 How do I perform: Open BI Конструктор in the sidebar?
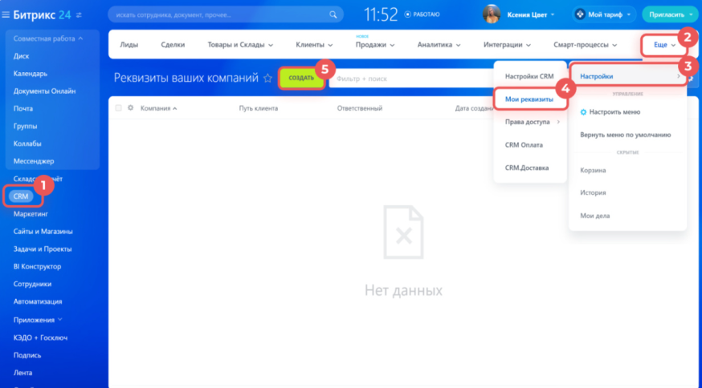37,266
